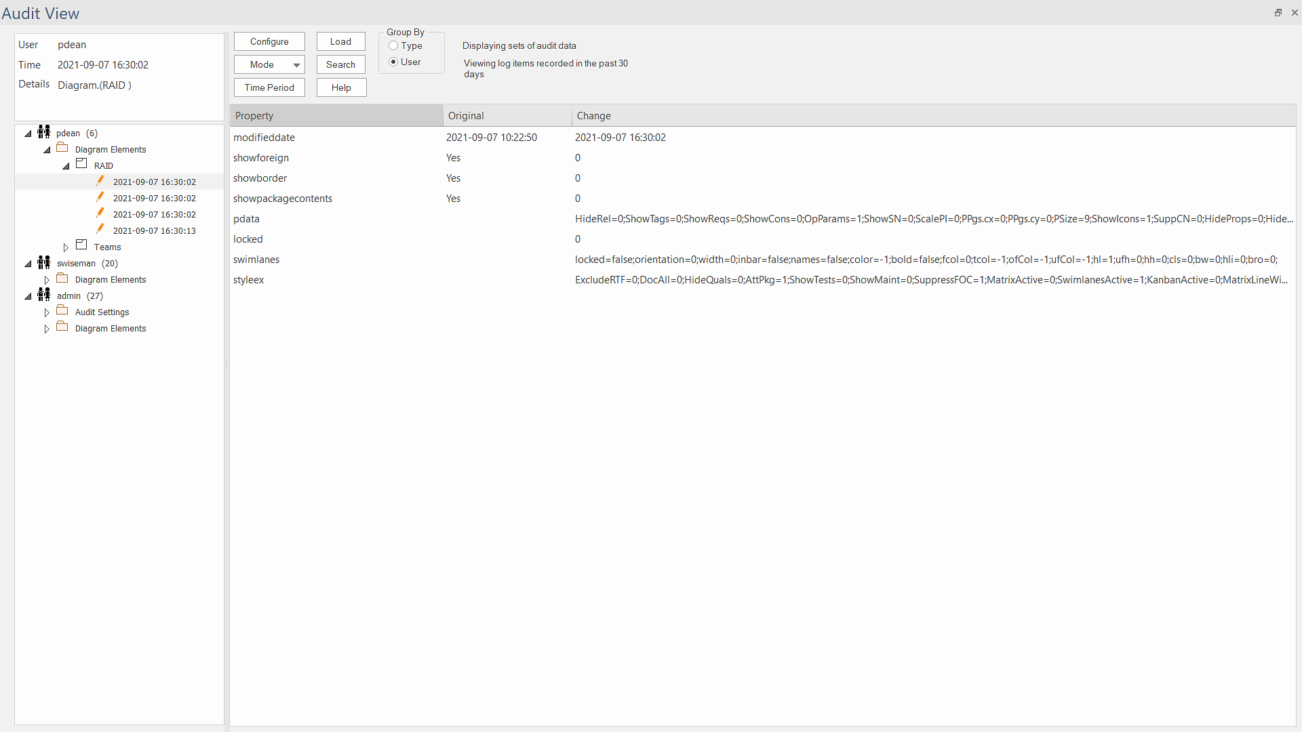This screenshot has height=732, width=1302.
Task: Collapse the pdean user node
Action: 28,134
